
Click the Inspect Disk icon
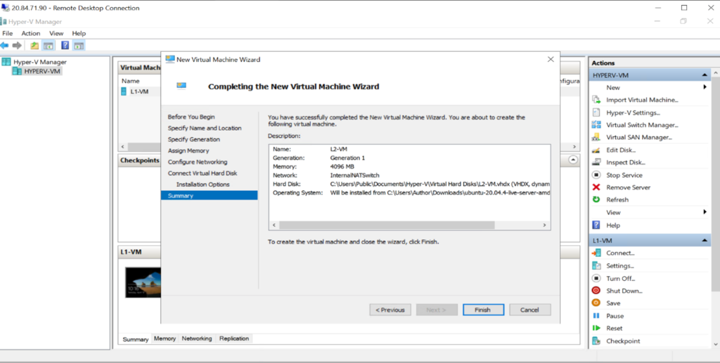coord(596,162)
